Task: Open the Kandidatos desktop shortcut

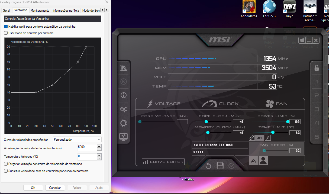Action: pyautogui.click(x=249, y=9)
